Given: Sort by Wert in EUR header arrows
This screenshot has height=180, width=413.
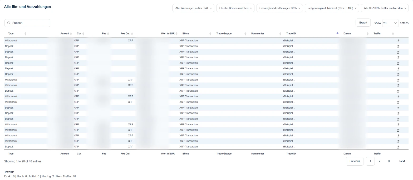Looking at the screenshot, I should tap(177, 34).
